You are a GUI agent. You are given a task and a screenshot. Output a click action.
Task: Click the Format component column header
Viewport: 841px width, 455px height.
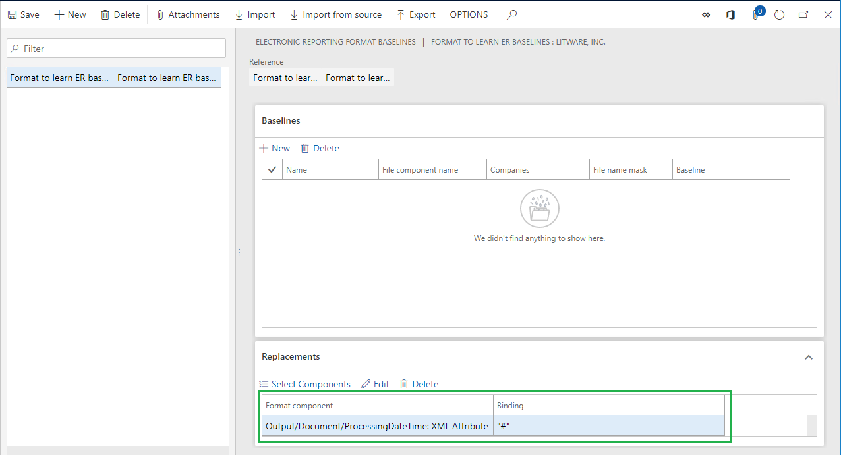378,406
